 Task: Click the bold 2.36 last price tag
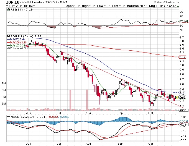pyautogui.click(x=183, y=97)
